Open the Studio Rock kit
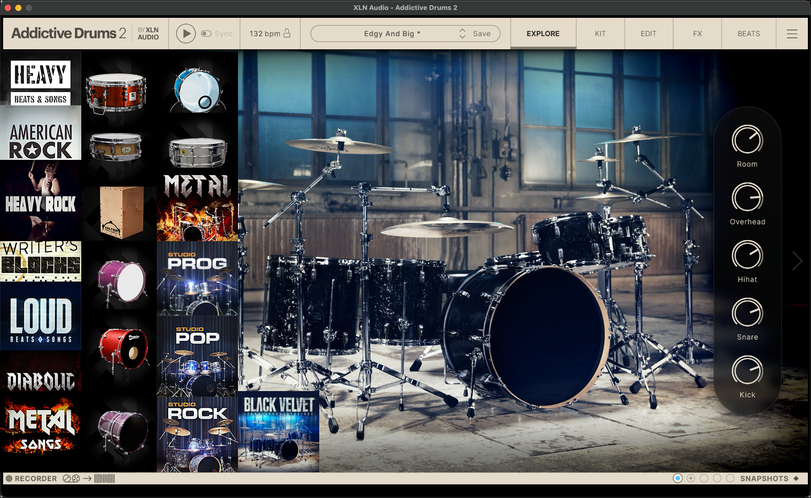The height and width of the screenshot is (498, 811). (x=198, y=435)
